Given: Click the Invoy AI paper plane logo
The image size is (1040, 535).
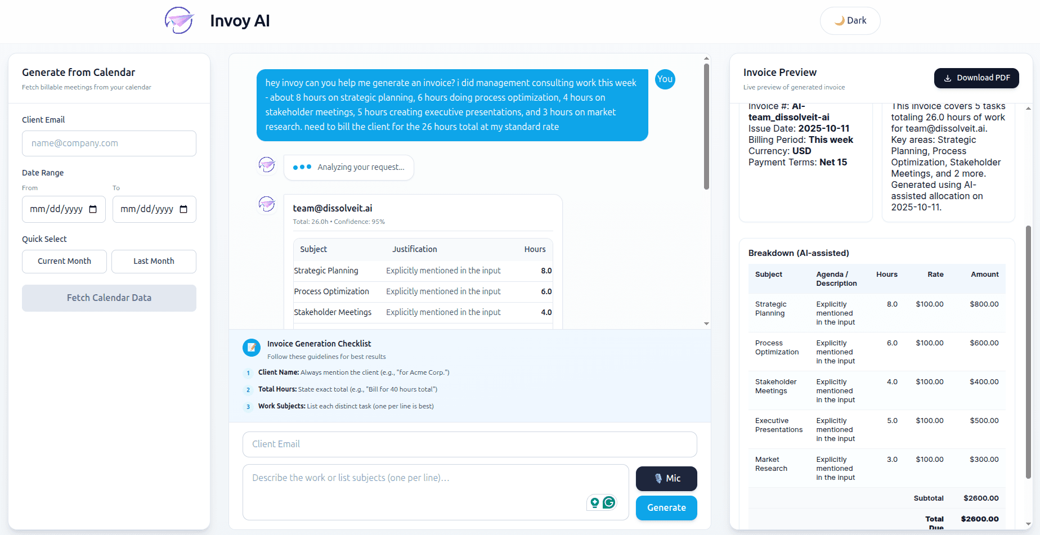Looking at the screenshot, I should (x=180, y=21).
